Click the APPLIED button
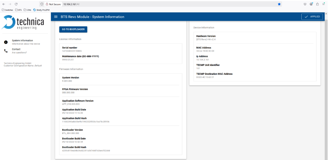This screenshot has height=160, width=328. [312, 17]
